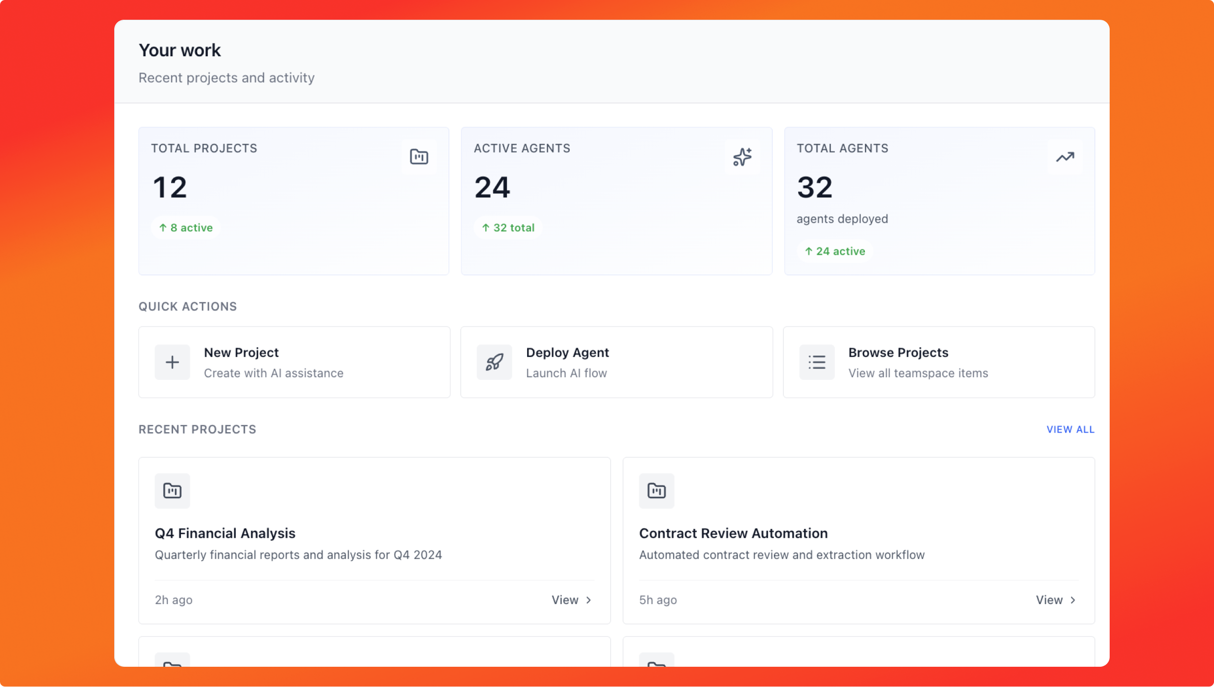Click the 24 active badge on Total Agents
This screenshot has height=687, width=1214.
click(835, 251)
